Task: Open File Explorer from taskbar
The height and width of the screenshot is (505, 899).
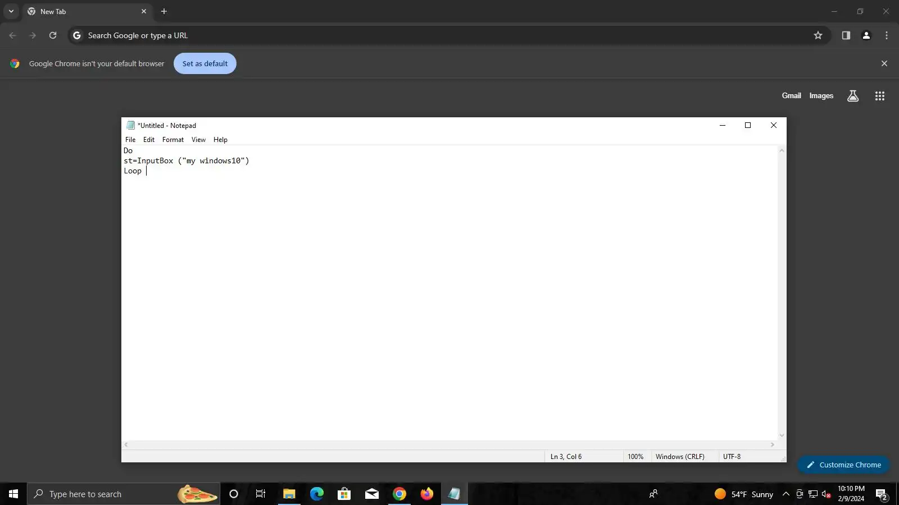Action: [x=289, y=494]
